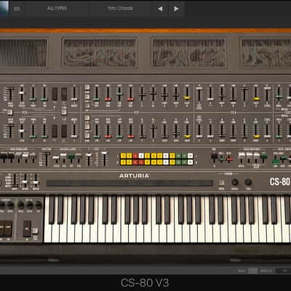This screenshot has width=291, height=291.
Task: Click left knob of pair beside CS-80 logo
Action: [x=234, y=182]
